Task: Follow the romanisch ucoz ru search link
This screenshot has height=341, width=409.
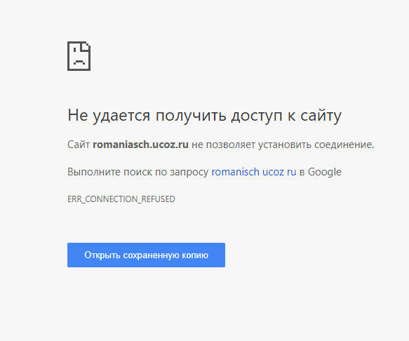Action: 253,172
